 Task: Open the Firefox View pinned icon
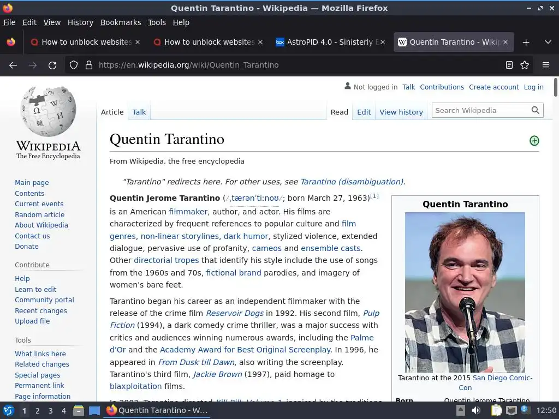click(11, 42)
